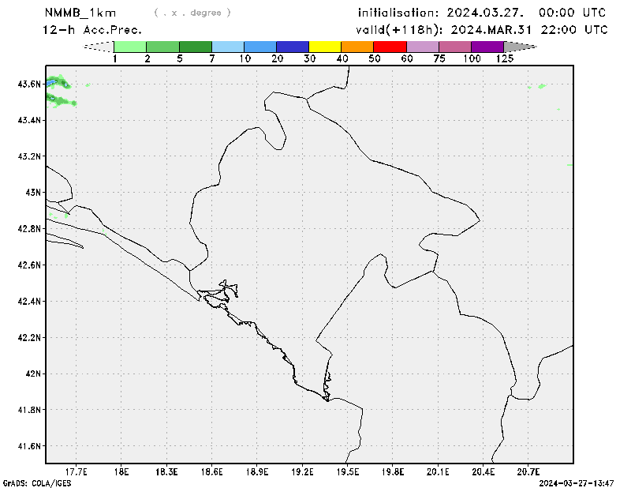This screenshot has width=631, height=488.
Task: Click the 42N latitude axis label
Action: [x=32, y=374]
